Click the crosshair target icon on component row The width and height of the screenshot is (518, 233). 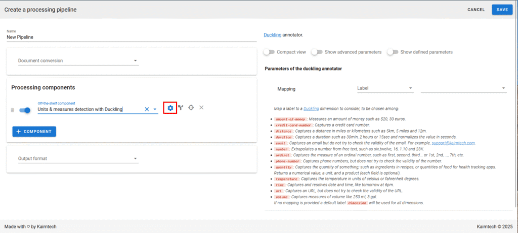pos(191,108)
